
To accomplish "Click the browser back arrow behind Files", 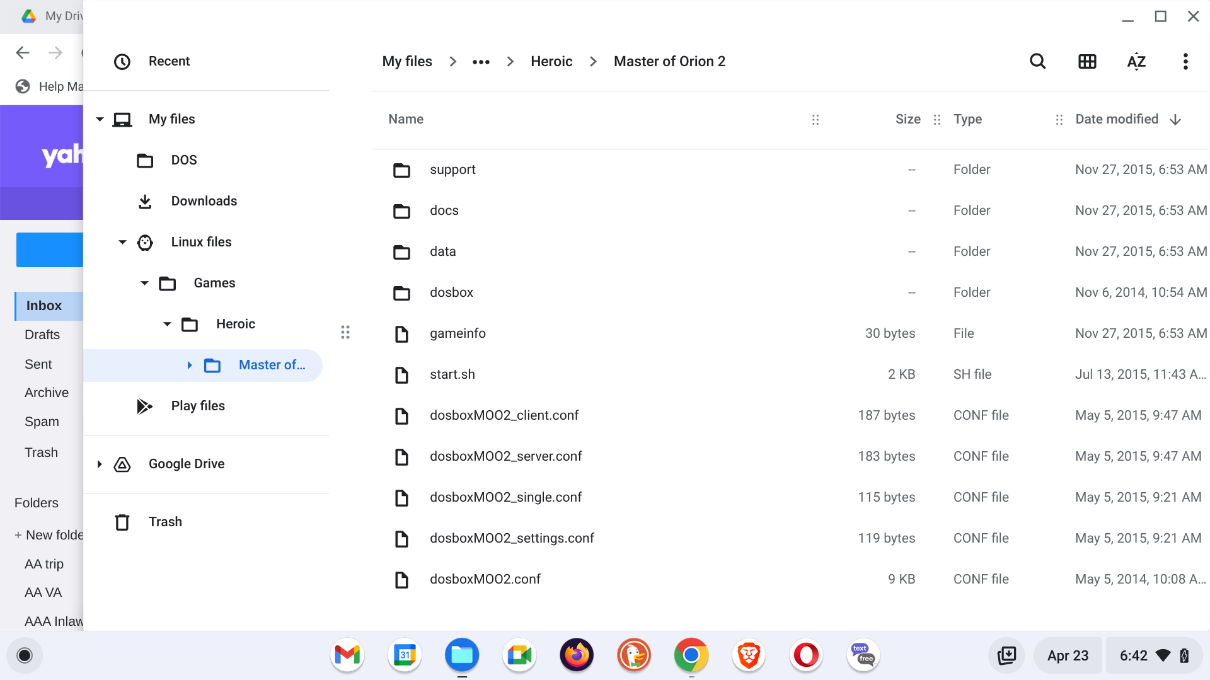I will tap(23, 53).
